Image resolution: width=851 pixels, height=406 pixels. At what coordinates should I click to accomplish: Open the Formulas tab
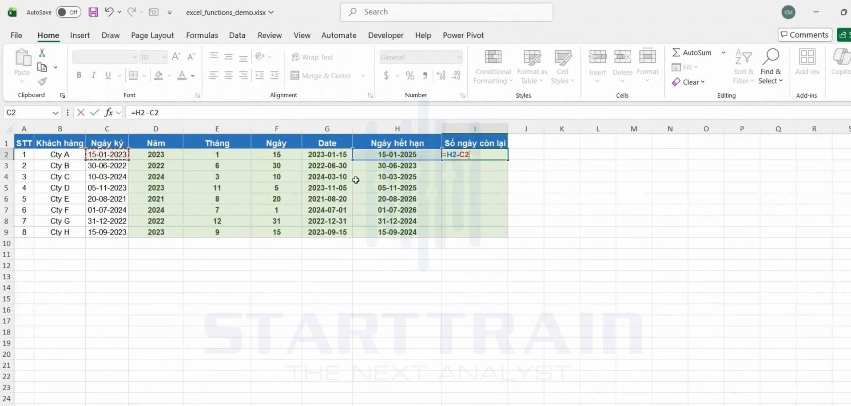click(x=202, y=35)
